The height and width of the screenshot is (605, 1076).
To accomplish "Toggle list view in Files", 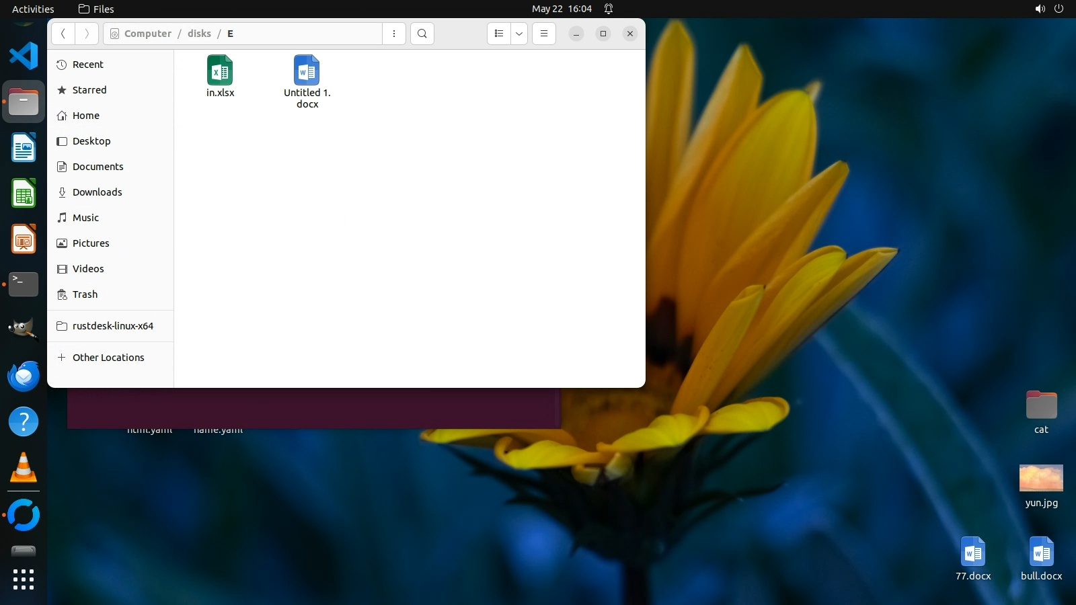I will coord(499,34).
